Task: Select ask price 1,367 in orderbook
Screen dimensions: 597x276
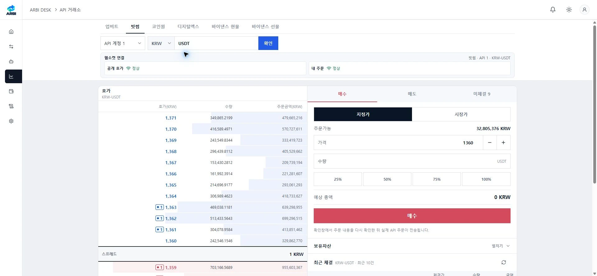Action: pos(171,163)
